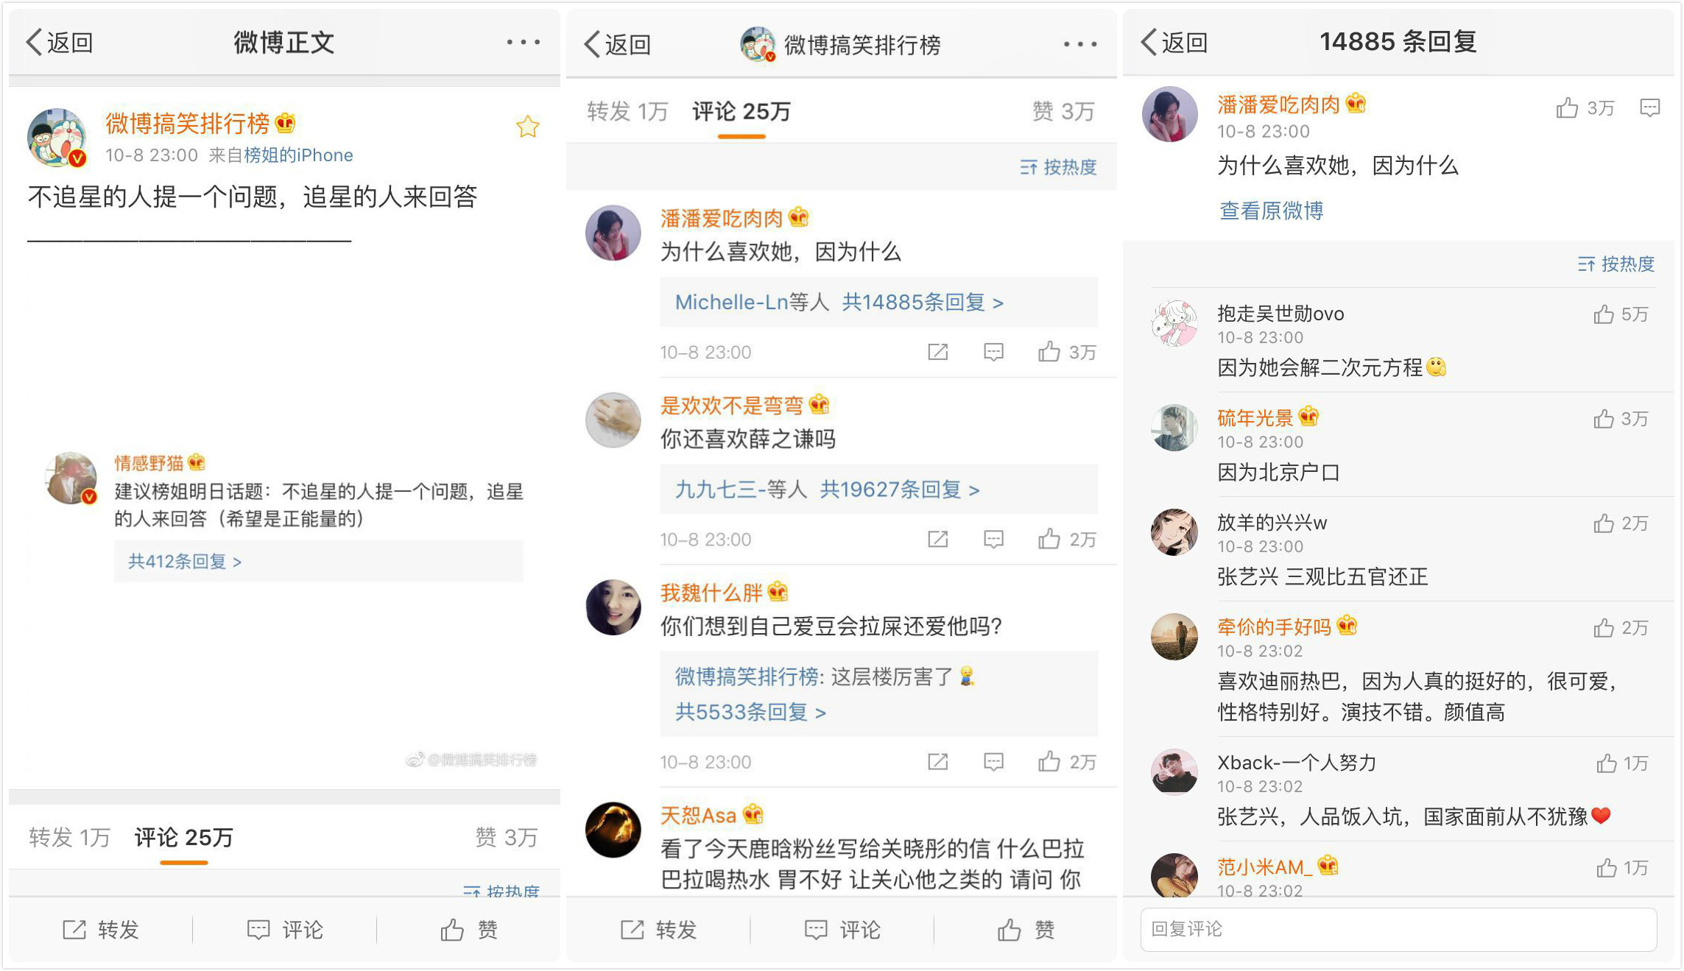Like 抱走吴世勋ovo's reply with thumbs-up
Viewport: 1684px width, 971px height.
[1604, 315]
